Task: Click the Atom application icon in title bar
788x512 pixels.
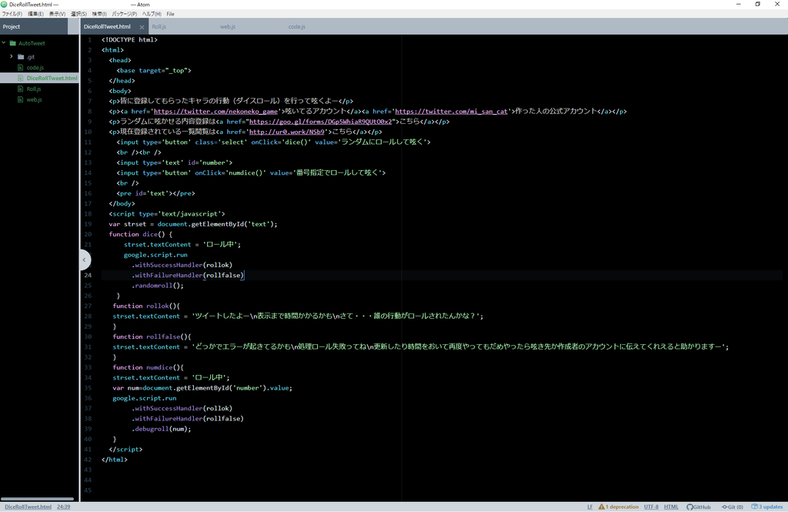Action: click(x=4, y=4)
